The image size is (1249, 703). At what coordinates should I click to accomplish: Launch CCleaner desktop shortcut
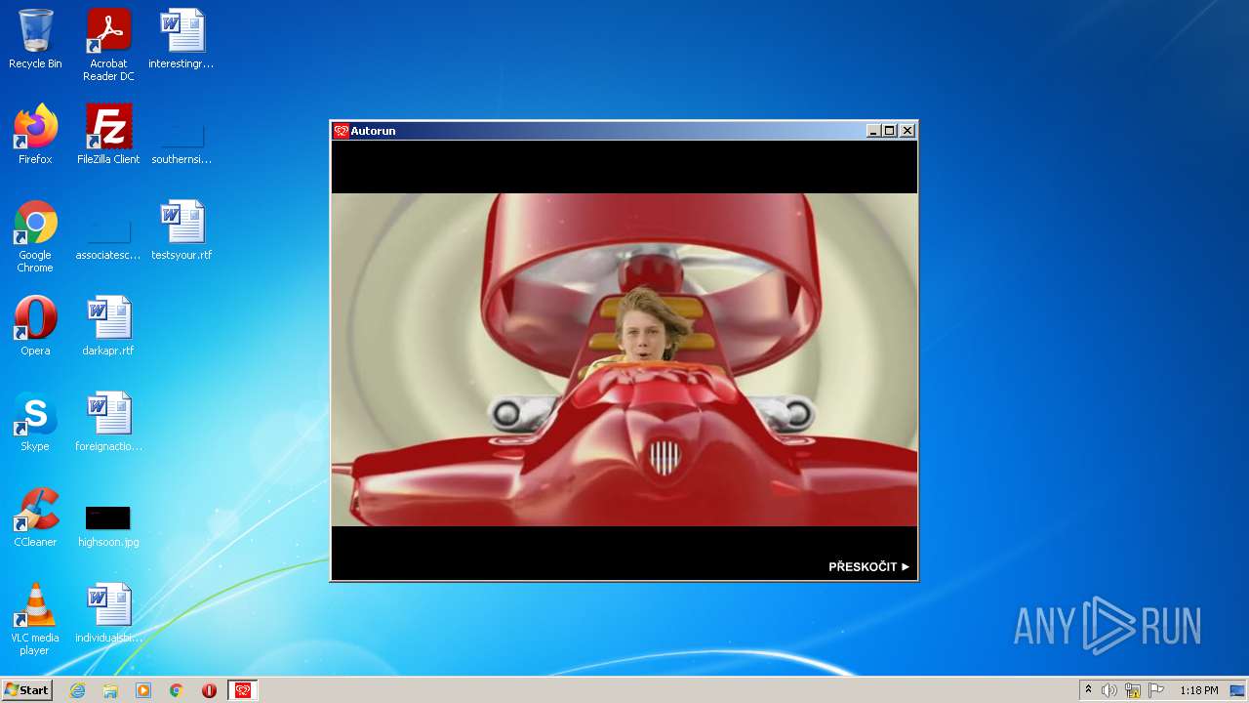pyautogui.click(x=35, y=517)
